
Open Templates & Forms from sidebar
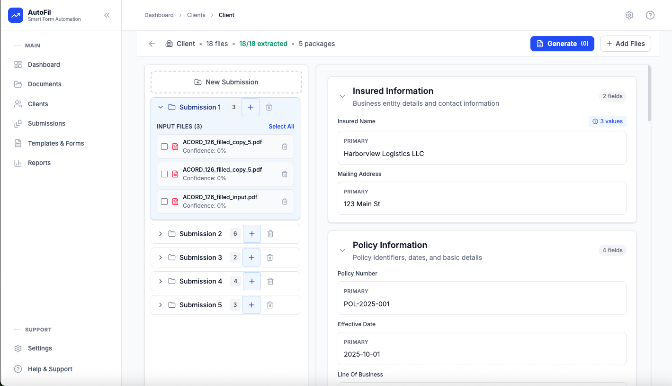(x=55, y=143)
